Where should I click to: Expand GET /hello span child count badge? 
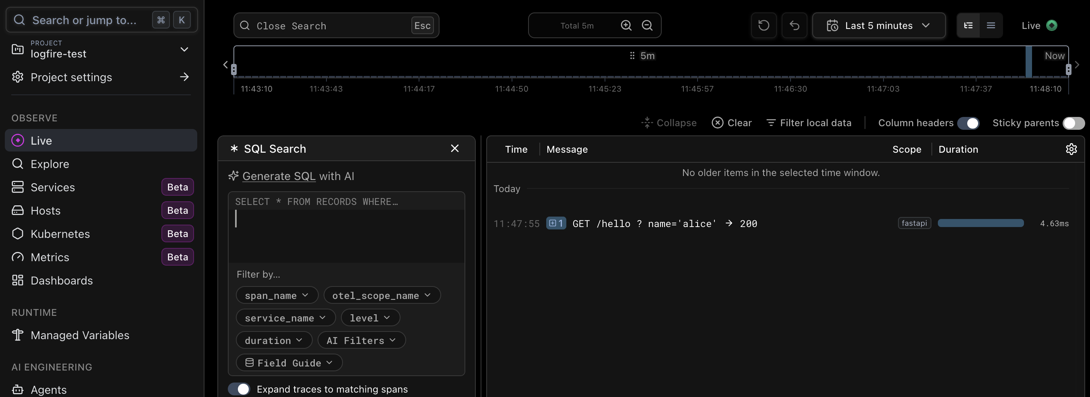coord(555,223)
